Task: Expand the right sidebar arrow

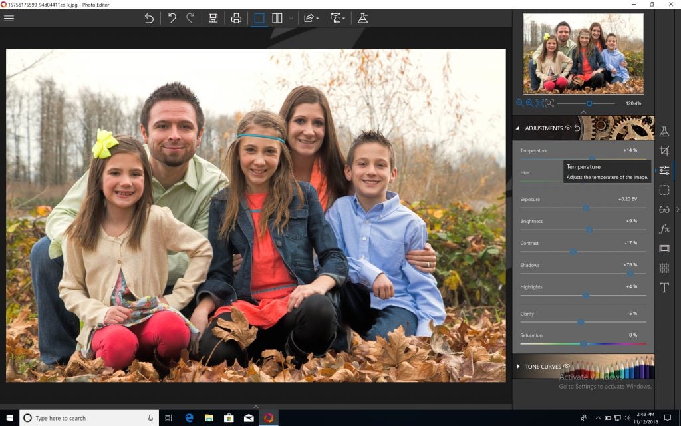Action: click(x=678, y=210)
